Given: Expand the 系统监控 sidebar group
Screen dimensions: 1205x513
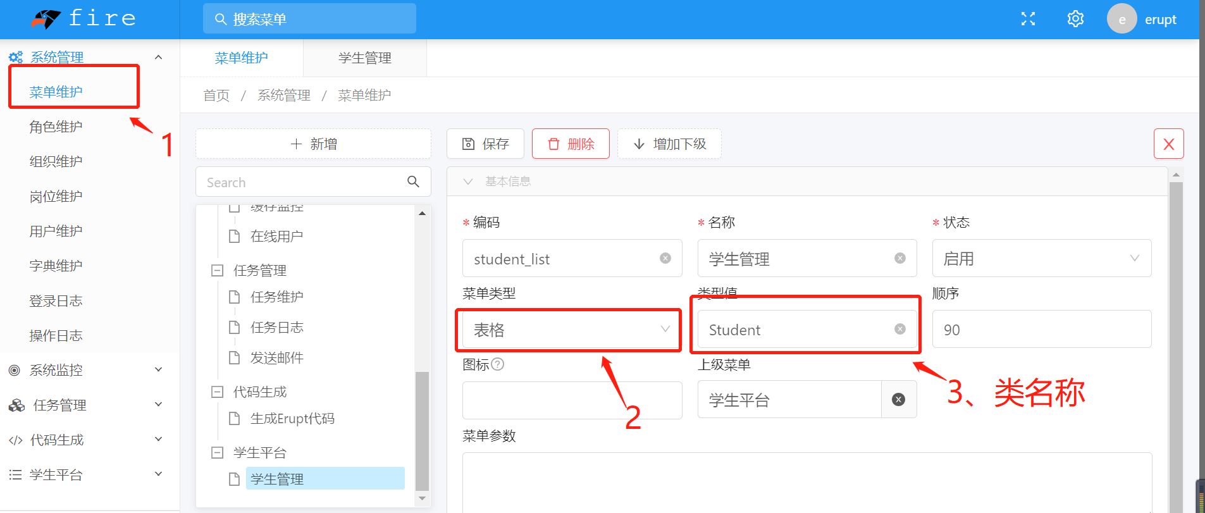Looking at the screenshot, I should [158, 369].
